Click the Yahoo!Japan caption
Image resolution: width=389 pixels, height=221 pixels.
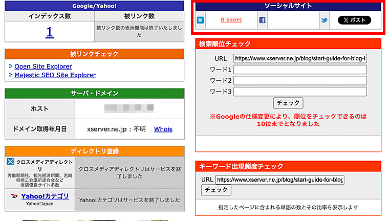40,204
